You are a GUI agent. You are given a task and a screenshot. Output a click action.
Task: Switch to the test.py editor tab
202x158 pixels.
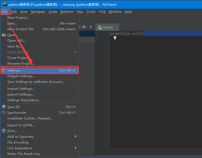107,27
